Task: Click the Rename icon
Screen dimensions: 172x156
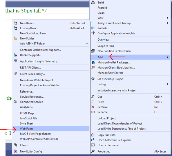Action: 93,112
